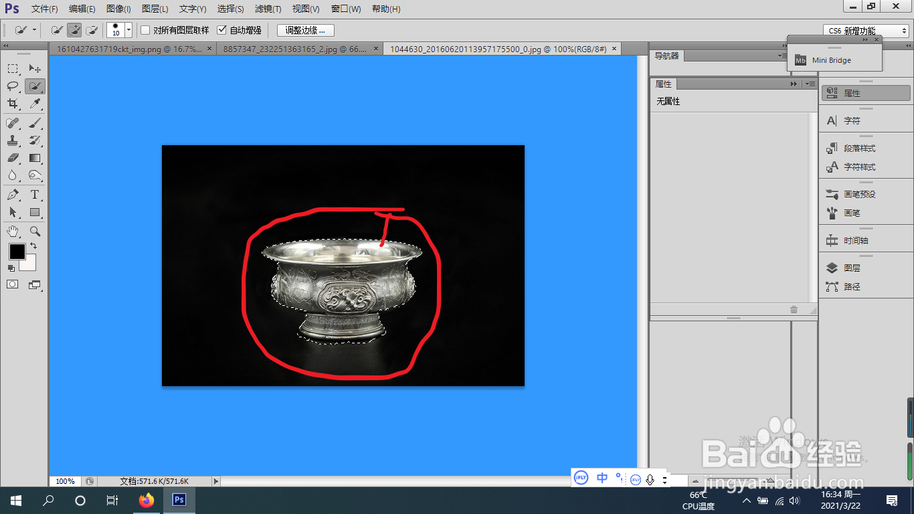The height and width of the screenshot is (514, 914).
Task: Switch to 8857347_232251363165_2.jpg tab
Action: coord(296,49)
